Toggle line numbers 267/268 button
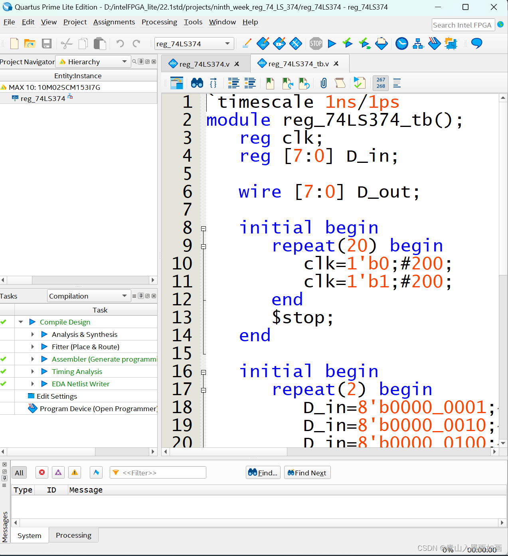This screenshot has height=556, width=508. tap(381, 83)
